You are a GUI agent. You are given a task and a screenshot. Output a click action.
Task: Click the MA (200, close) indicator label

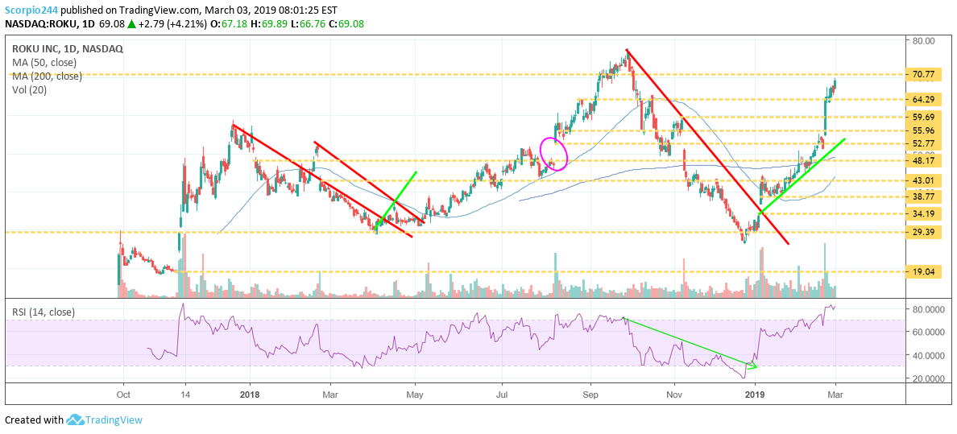point(47,76)
